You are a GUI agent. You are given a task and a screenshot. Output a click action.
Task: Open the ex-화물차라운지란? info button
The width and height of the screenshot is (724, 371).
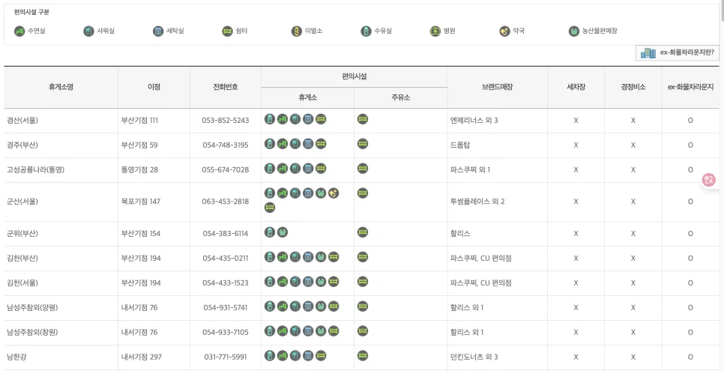678,52
